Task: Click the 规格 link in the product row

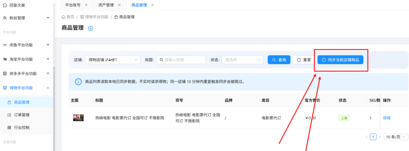Action: (387, 118)
